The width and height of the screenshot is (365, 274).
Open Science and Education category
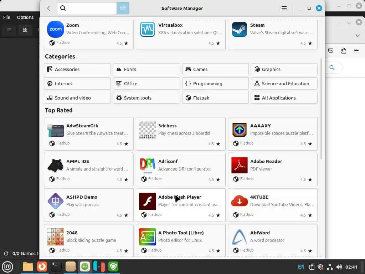coord(284,83)
